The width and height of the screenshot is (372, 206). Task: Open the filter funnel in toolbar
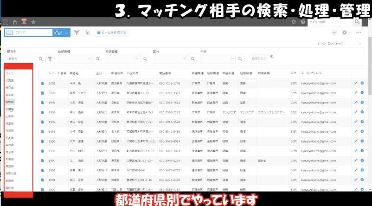(x=77, y=32)
